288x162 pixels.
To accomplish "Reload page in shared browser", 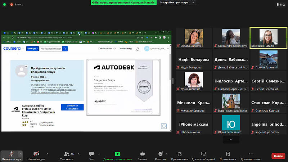I will (x=13, y=37).
